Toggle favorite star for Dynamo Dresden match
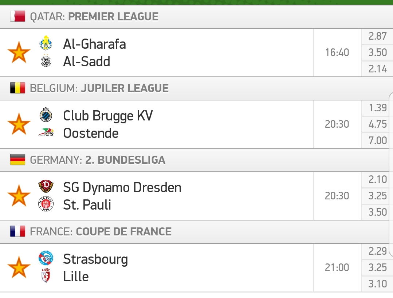This screenshot has width=393, height=298. [x=19, y=196]
